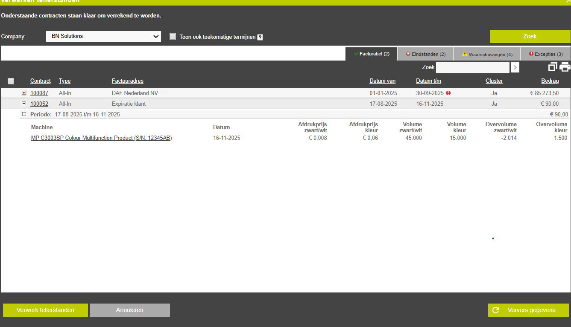Image resolution: width=571 pixels, height=327 pixels.
Task: Open the Company dropdown
Action: pos(103,36)
